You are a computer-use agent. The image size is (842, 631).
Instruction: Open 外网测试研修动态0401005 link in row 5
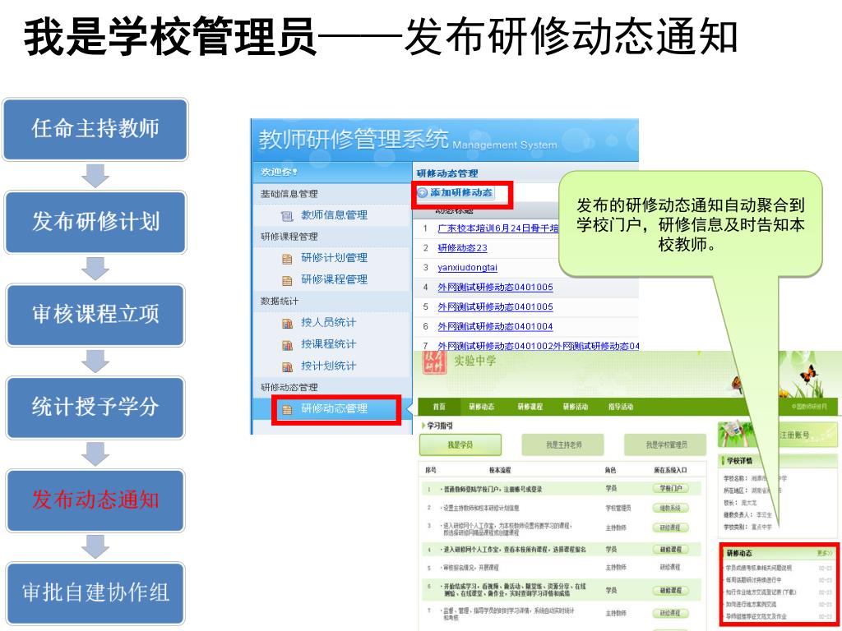point(495,307)
